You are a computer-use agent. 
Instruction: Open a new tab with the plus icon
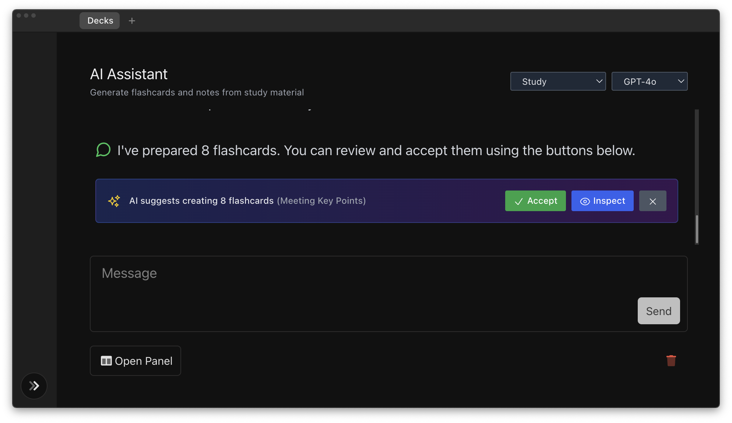coord(132,21)
